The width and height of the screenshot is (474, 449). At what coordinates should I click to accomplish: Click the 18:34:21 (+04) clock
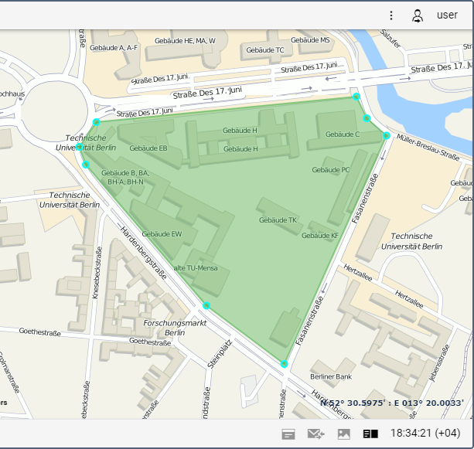[x=425, y=433]
